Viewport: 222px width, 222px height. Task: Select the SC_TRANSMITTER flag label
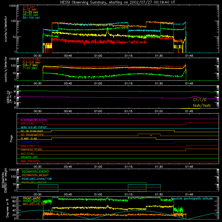[32, 135]
